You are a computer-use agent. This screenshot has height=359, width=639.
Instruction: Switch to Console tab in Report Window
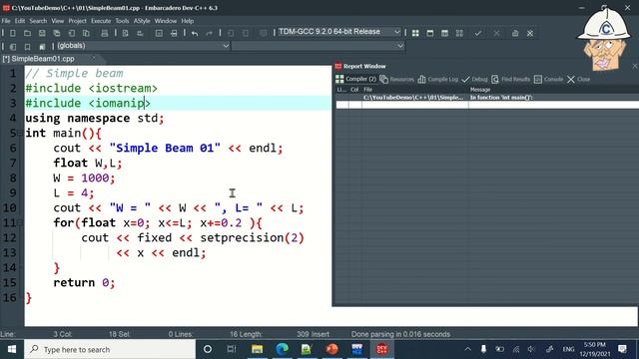point(548,79)
